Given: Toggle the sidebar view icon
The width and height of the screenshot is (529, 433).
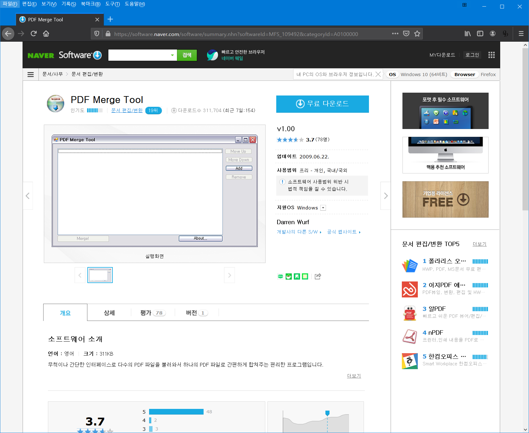Looking at the screenshot, I should pos(480,34).
